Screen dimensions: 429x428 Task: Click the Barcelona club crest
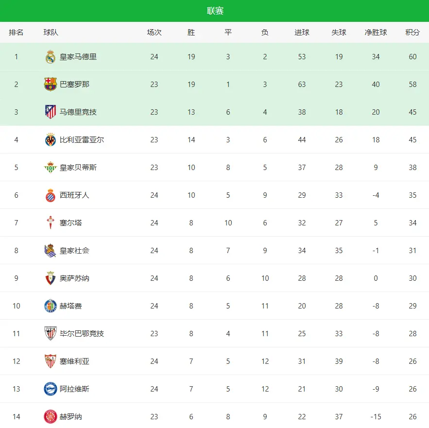[51, 85]
